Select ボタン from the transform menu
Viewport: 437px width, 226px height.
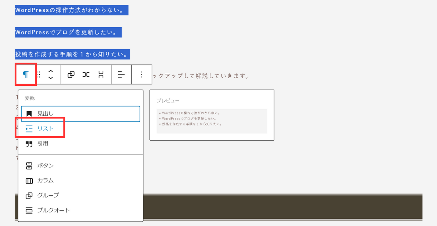click(x=45, y=165)
